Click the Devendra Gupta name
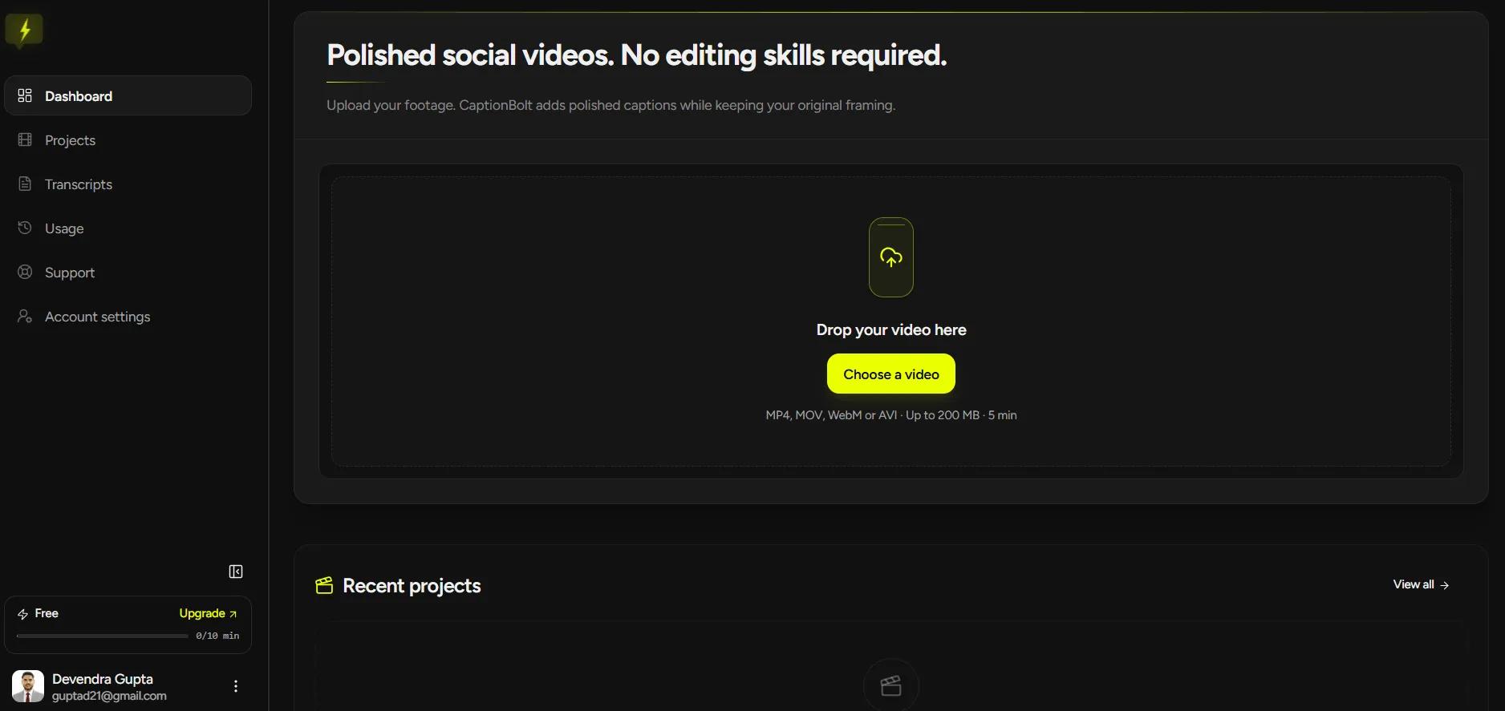The image size is (1505, 711). click(x=103, y=679)
